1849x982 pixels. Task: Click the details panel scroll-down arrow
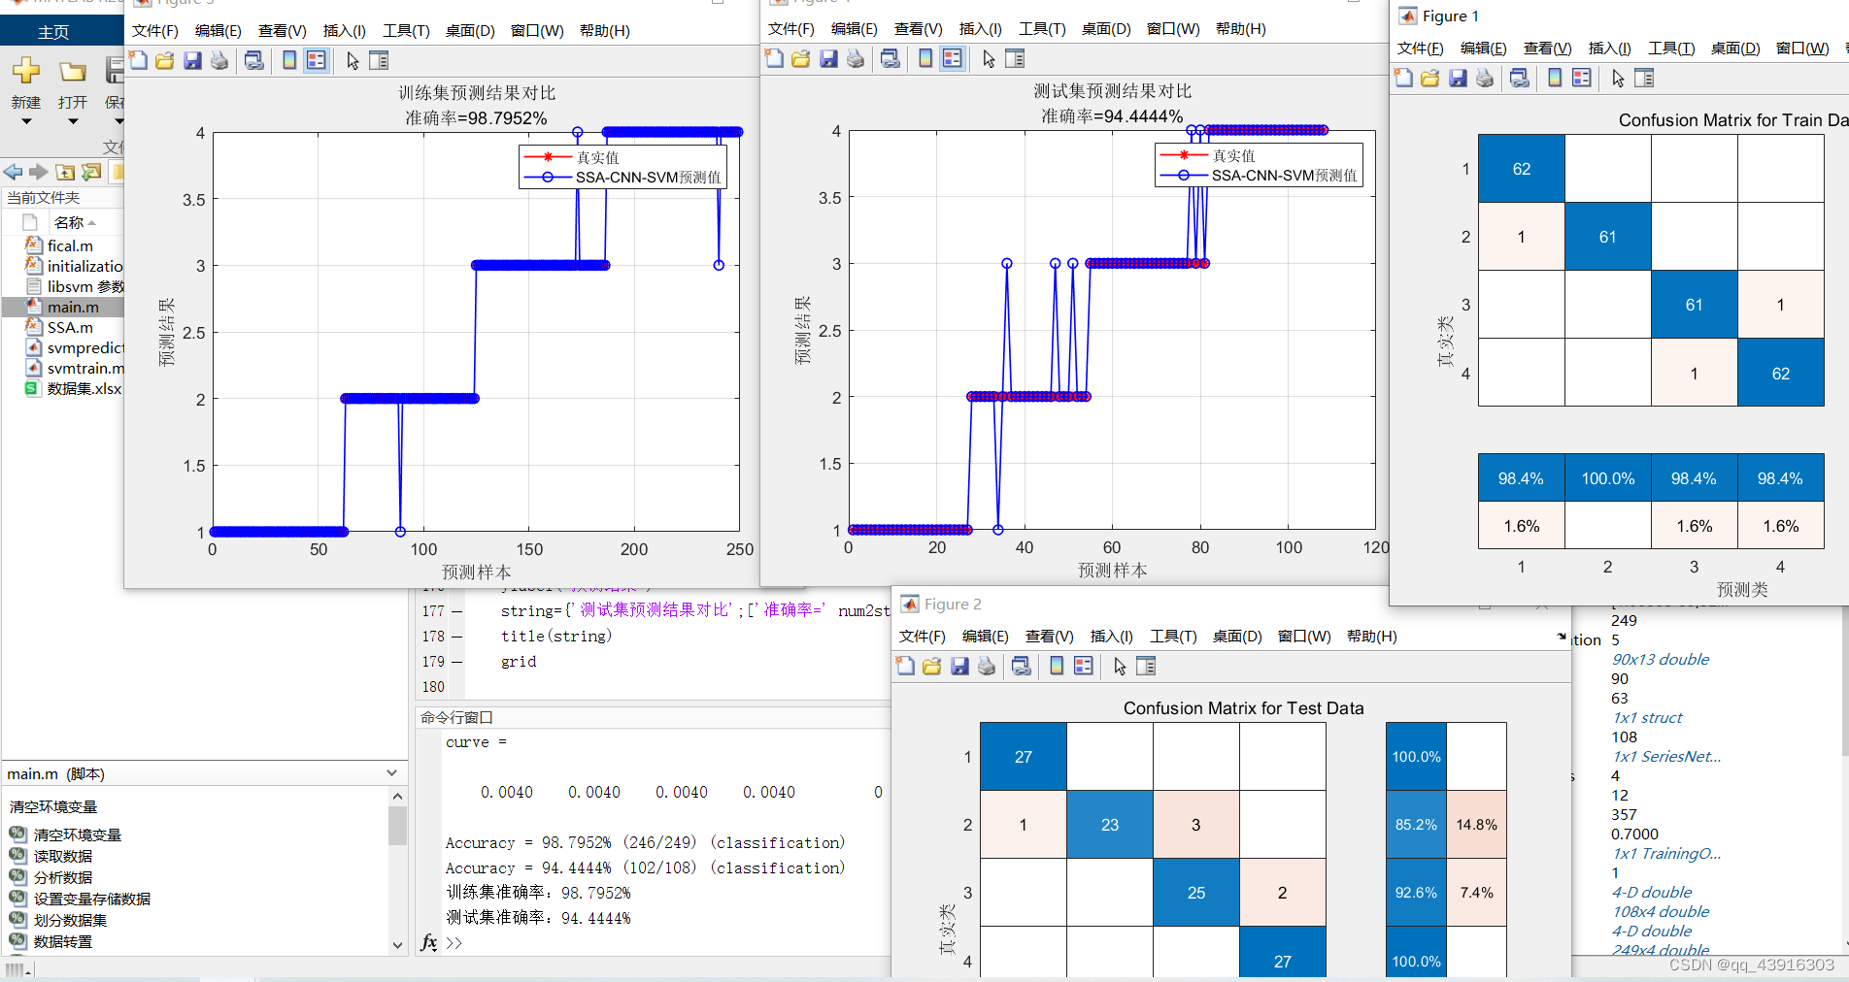pyautogui.click(x=397, y=944)
